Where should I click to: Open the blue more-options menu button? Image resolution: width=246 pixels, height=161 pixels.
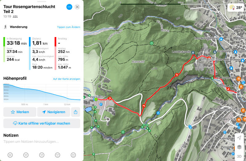click(x=69, y=7)
